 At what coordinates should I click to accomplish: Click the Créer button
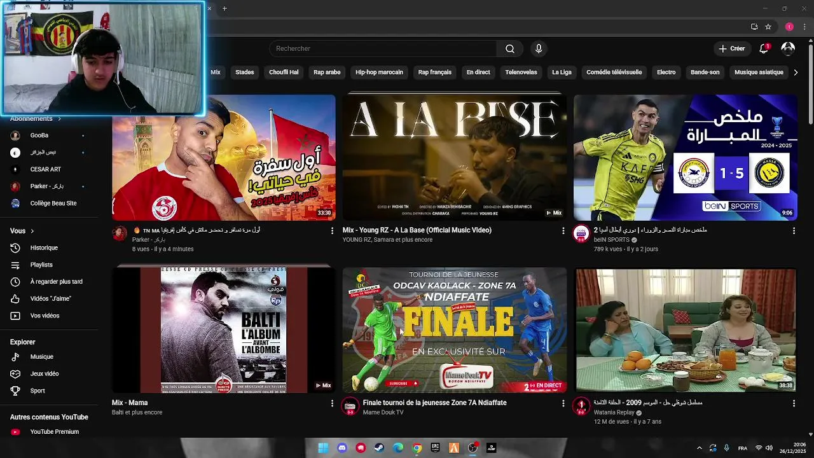tap(731, 49)
